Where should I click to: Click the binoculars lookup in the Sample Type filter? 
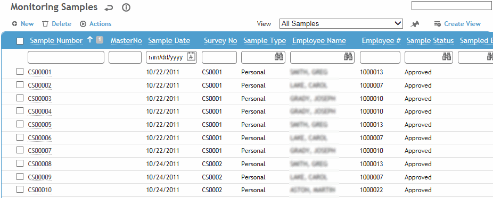tap(279, 57)
